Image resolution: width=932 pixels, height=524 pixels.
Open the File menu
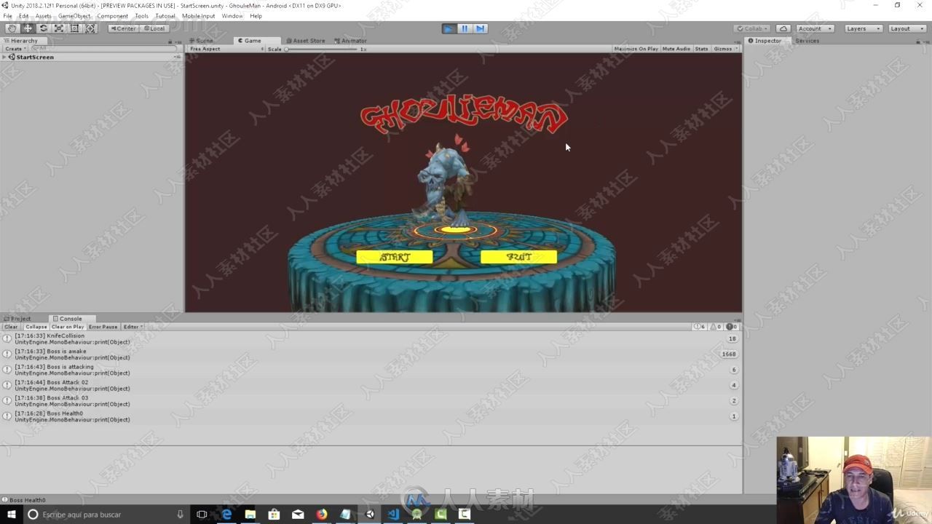coord(7,16)
